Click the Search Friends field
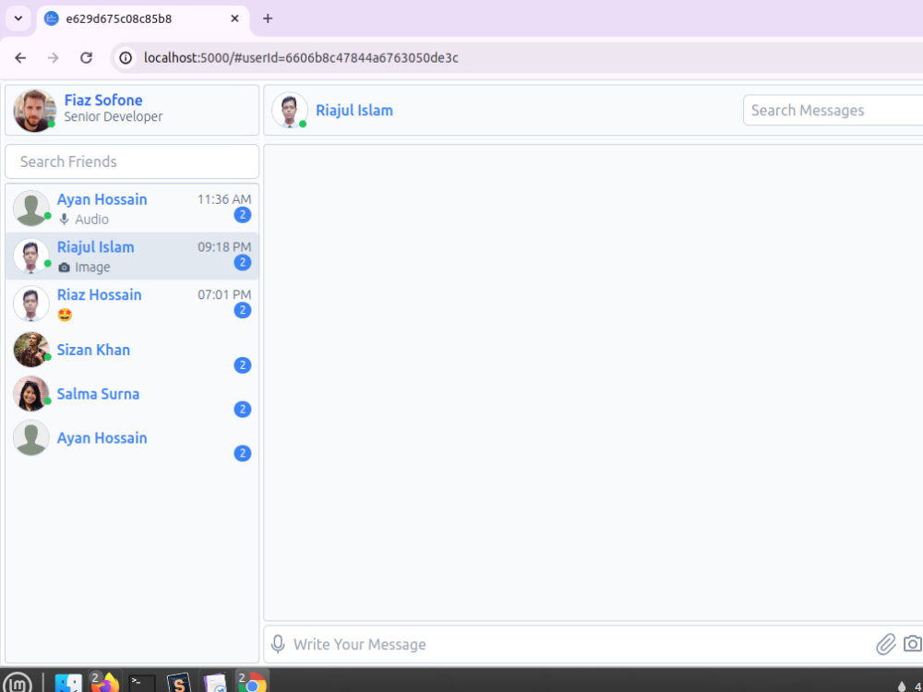Screen dimensions: 923x692 [x=132, y=161]
